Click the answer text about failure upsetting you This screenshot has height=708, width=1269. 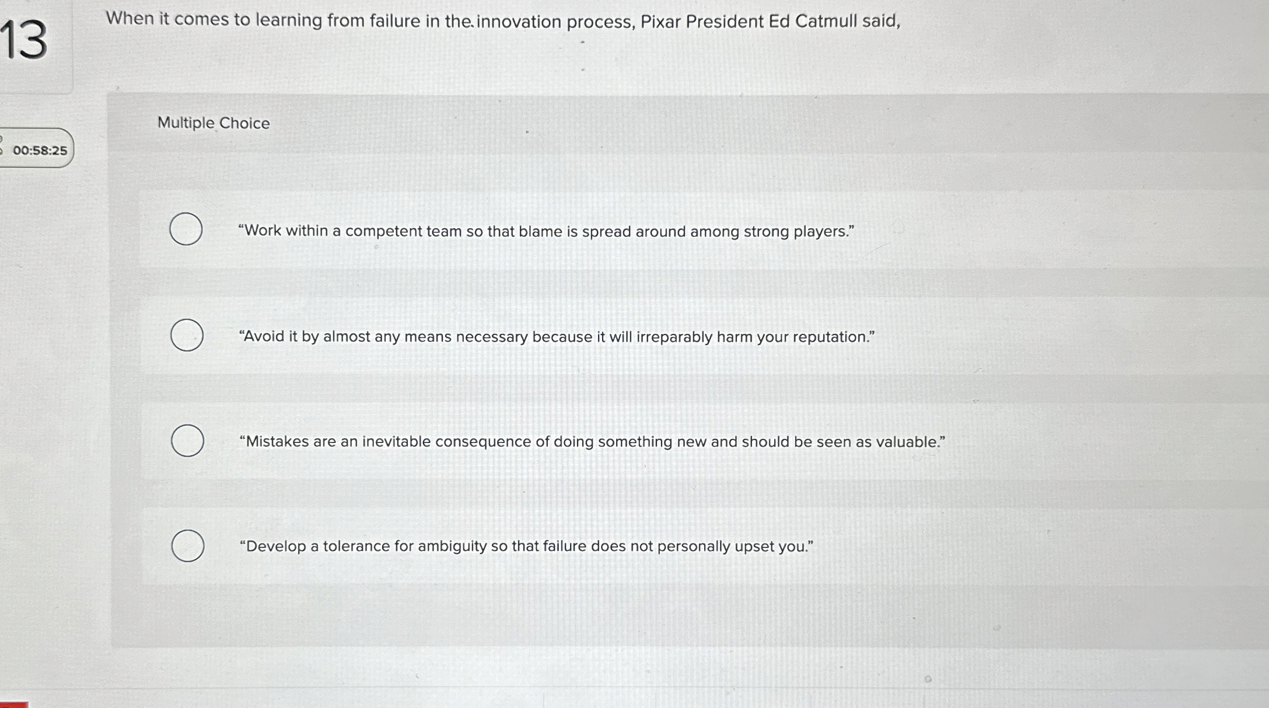[x=525, y=546]
